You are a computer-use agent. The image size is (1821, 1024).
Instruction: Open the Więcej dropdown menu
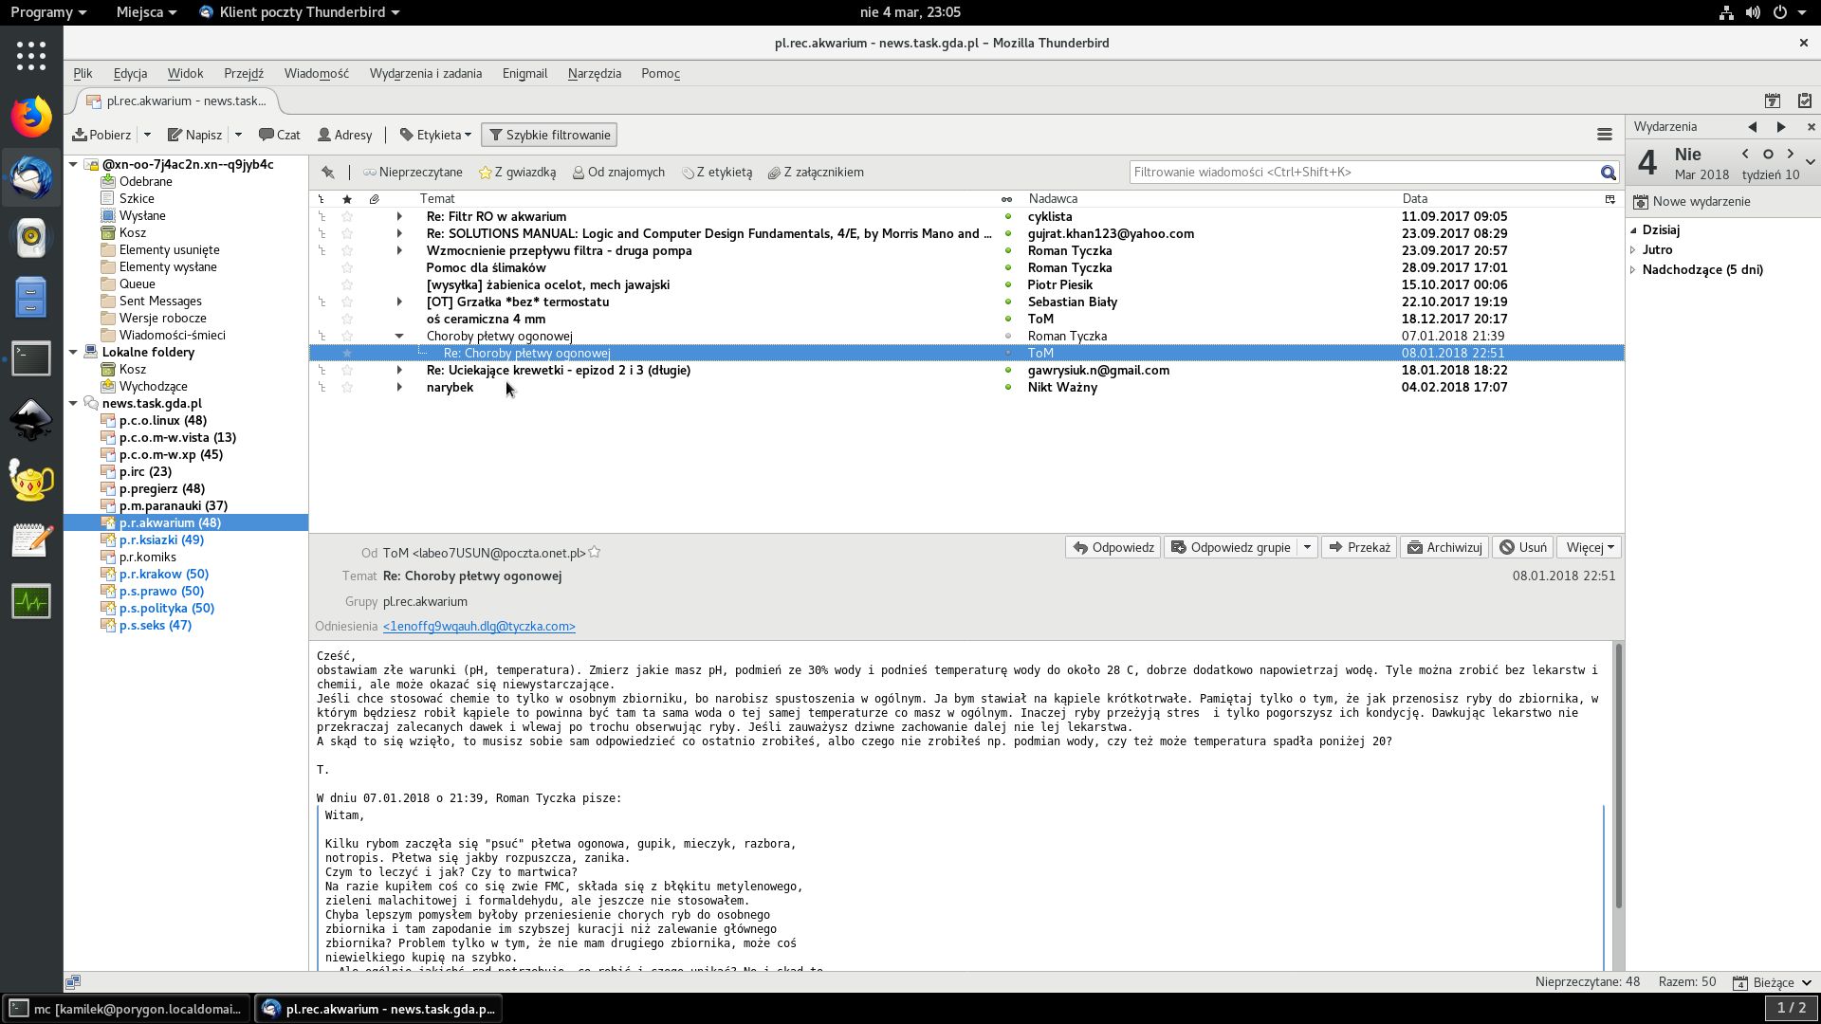[x=1590, y=547]
